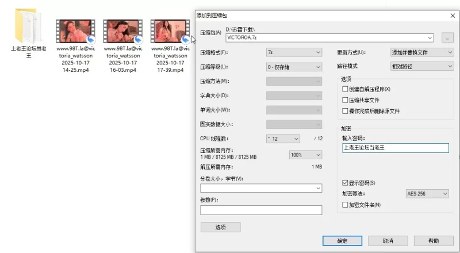The image size is (460, 253).
Task: Click the 确定 button
Action: [342, 241]
